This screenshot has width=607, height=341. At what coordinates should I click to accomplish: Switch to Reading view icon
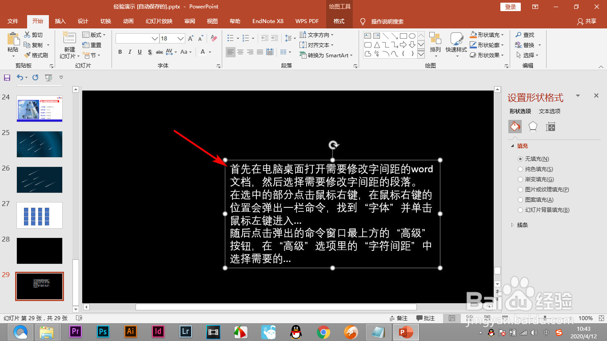click(x=488, y=318)
